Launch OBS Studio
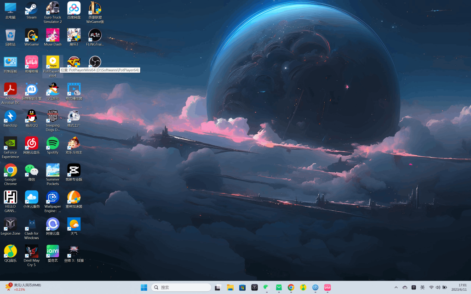Viewport: 471px width, 294px height. [x=95, y=62]
